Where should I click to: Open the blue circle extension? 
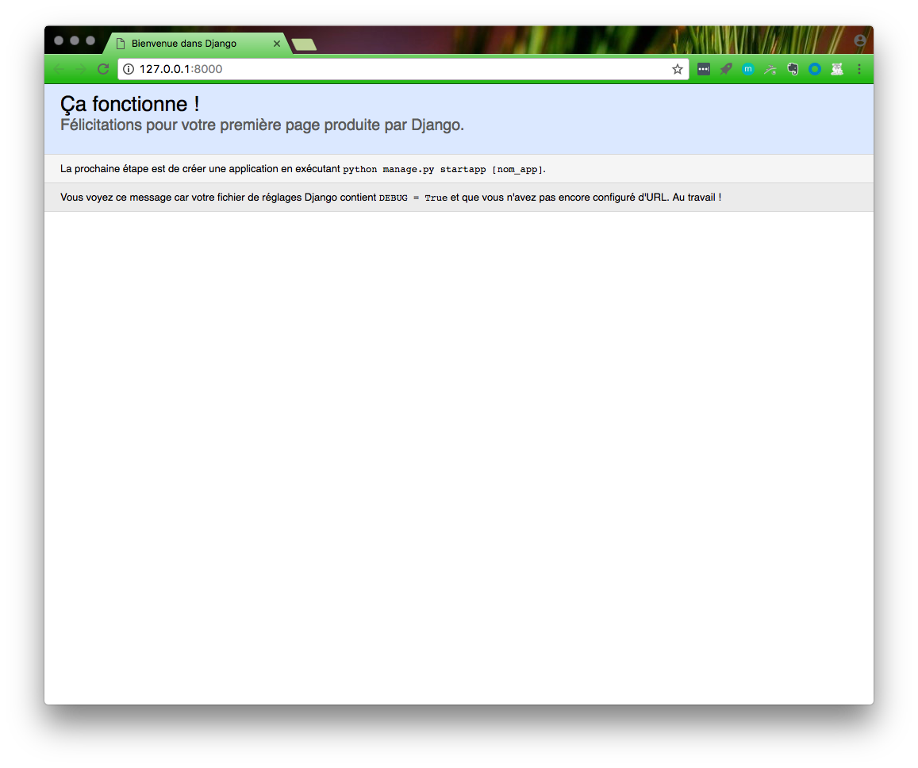coord(814,69)
